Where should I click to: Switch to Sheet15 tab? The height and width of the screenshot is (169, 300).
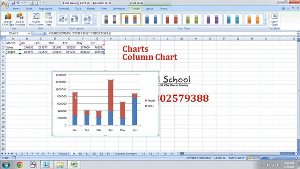pyautogui.click(x=64, y=154)
